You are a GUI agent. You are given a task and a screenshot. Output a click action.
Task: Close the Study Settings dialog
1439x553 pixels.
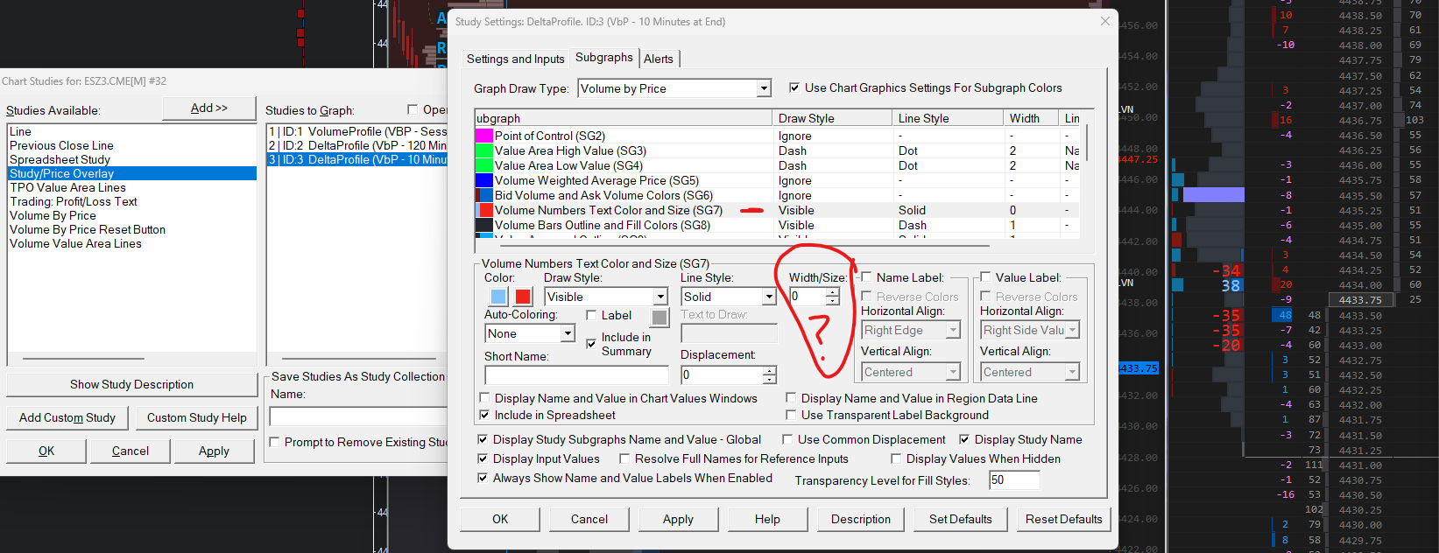pyautogui.click(x=1104, y=21)
